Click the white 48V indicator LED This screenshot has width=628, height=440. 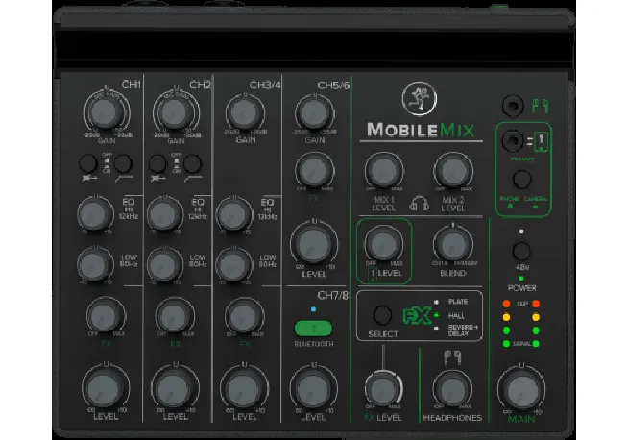[521, 232]
